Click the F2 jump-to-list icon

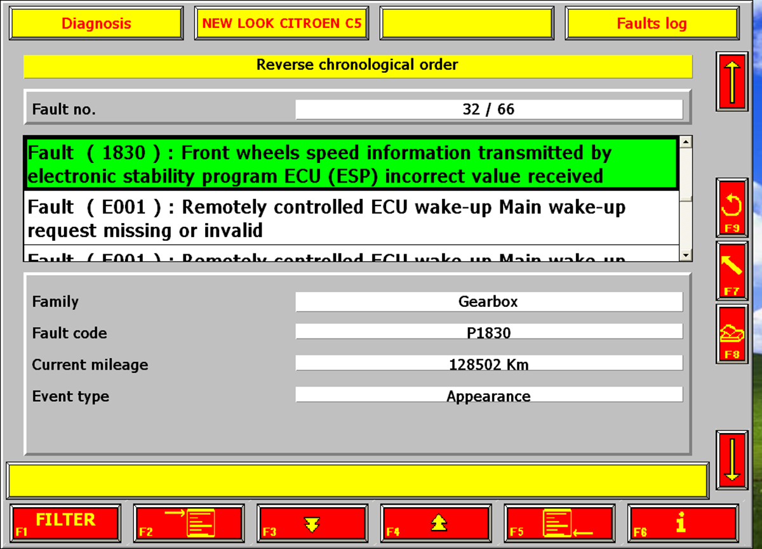(x=189, y=523)
